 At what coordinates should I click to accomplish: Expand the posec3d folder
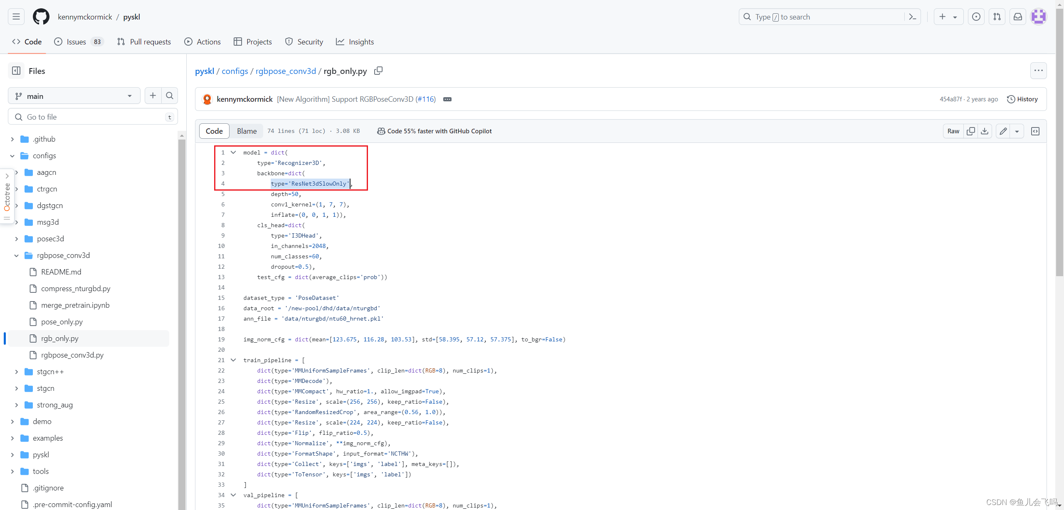16,239
